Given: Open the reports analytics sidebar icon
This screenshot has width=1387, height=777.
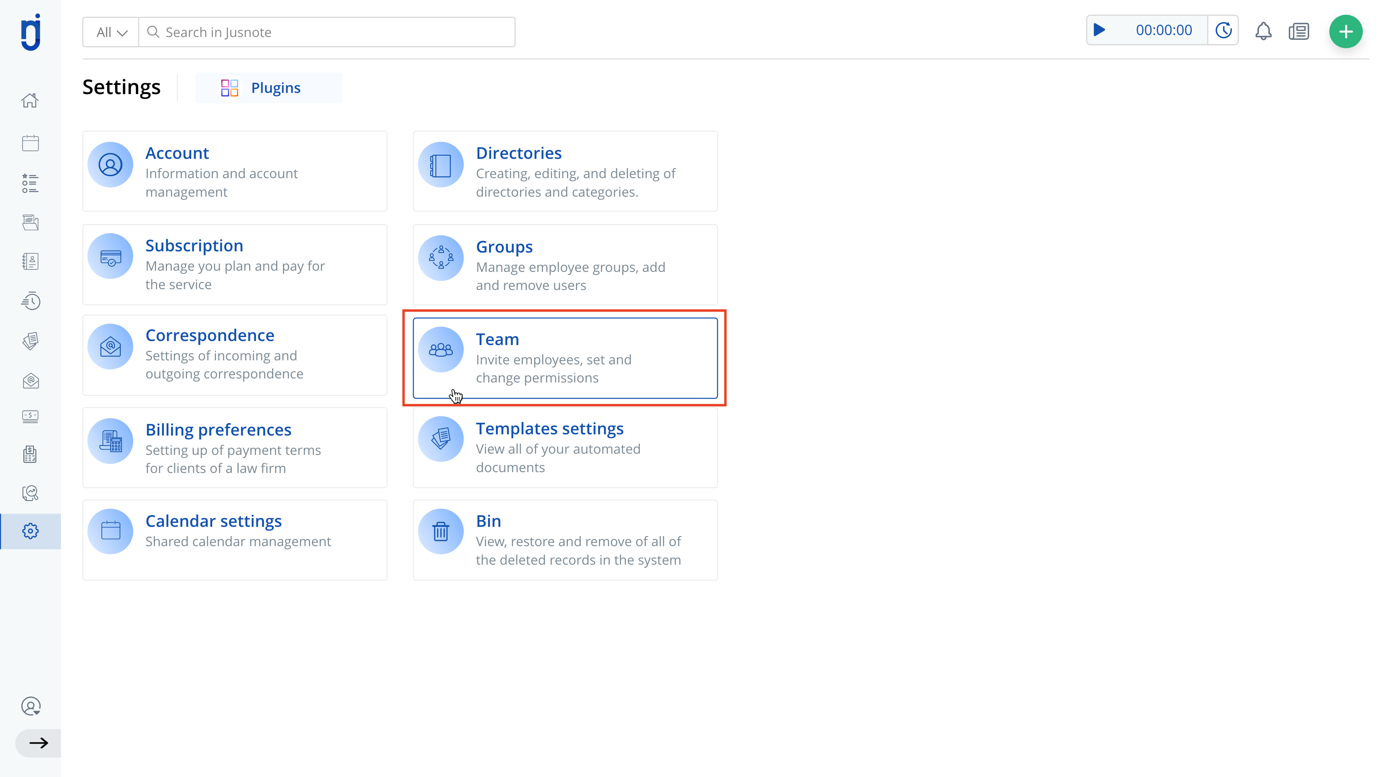Looking at the screenshot, I should 30,493.
